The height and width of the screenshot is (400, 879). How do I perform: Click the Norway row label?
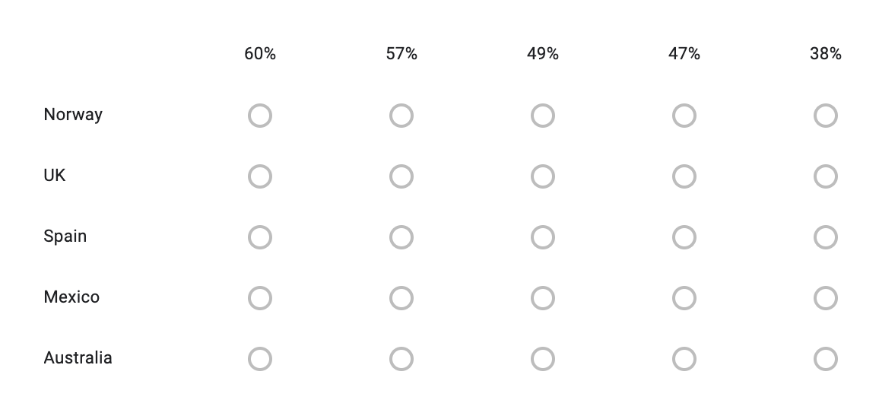[x=73, y=115]
